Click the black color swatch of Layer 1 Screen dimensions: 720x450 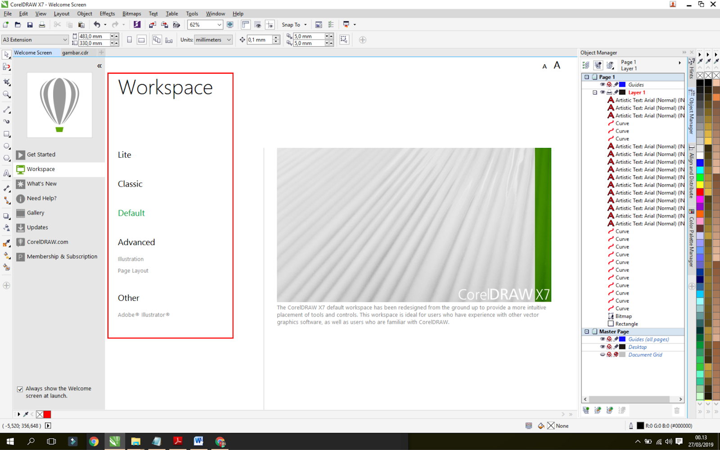622,92
